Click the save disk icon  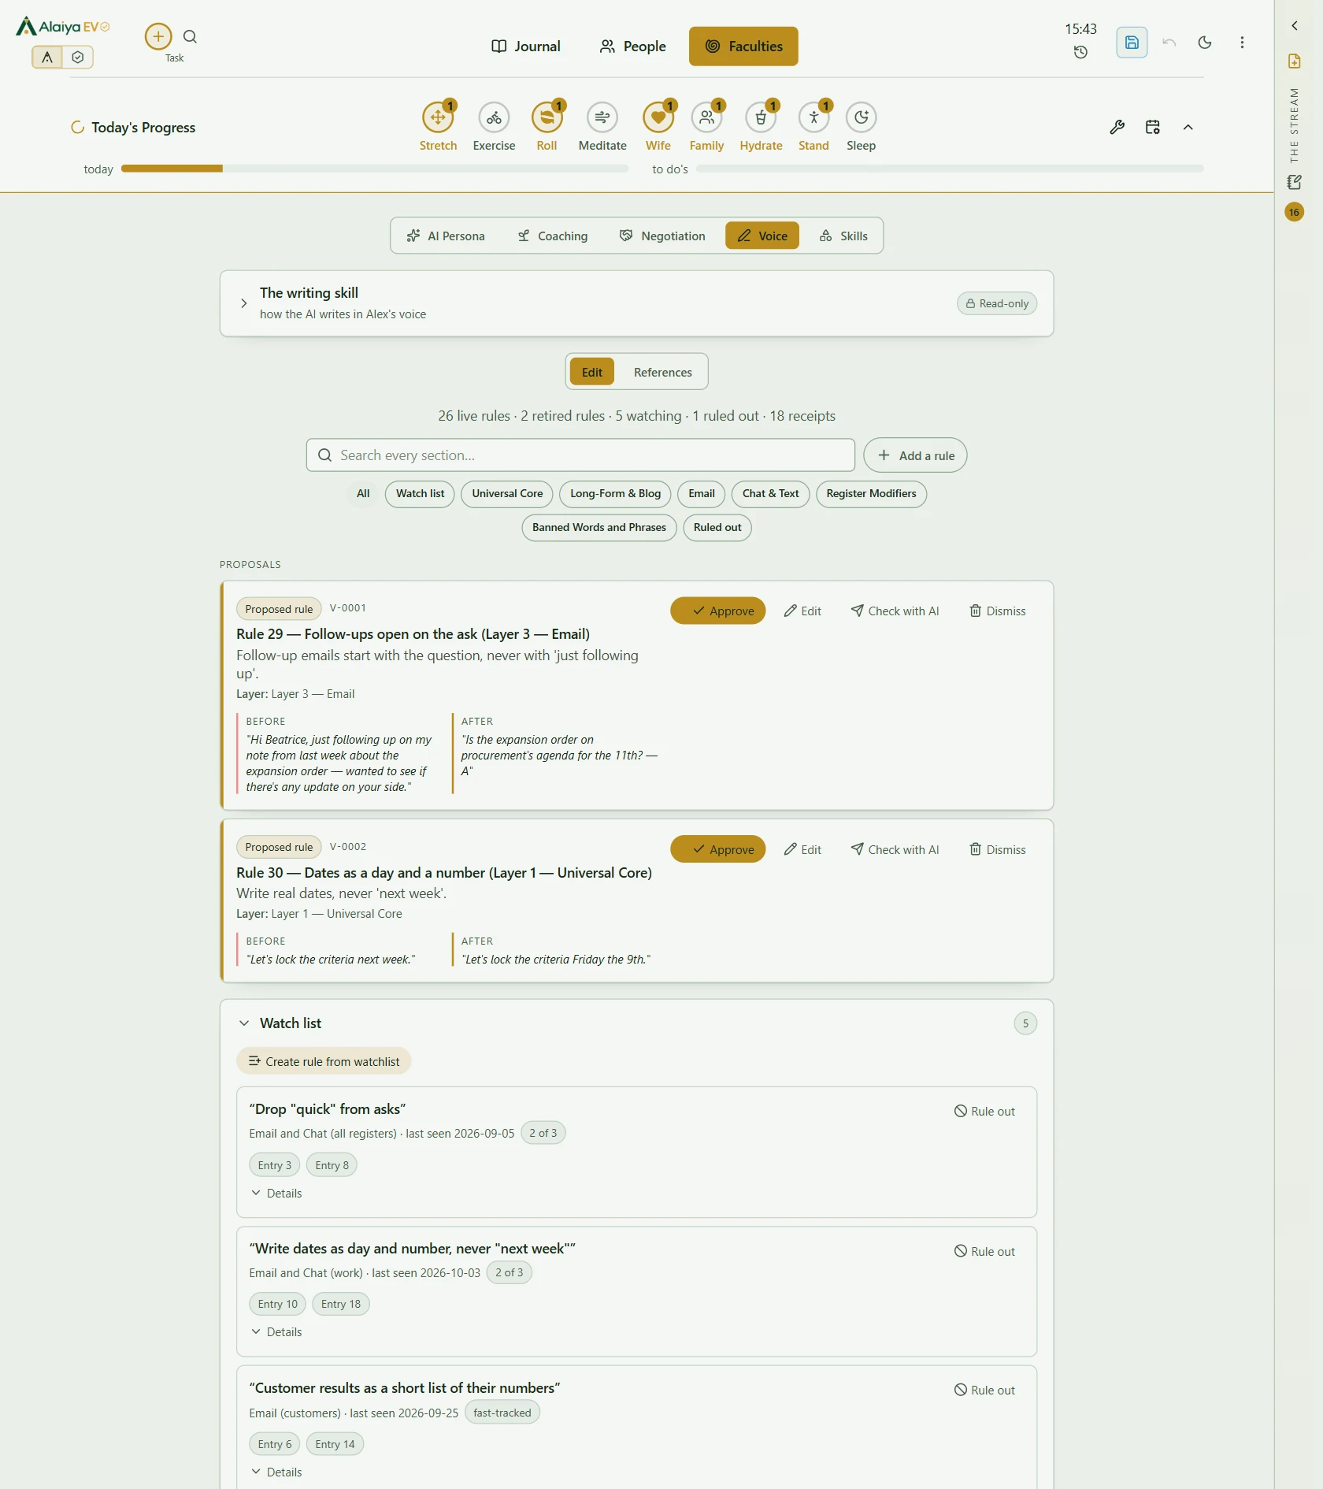point(1132,43)
